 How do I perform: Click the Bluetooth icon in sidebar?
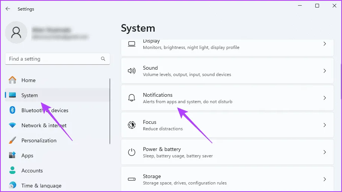pos(12,110)
